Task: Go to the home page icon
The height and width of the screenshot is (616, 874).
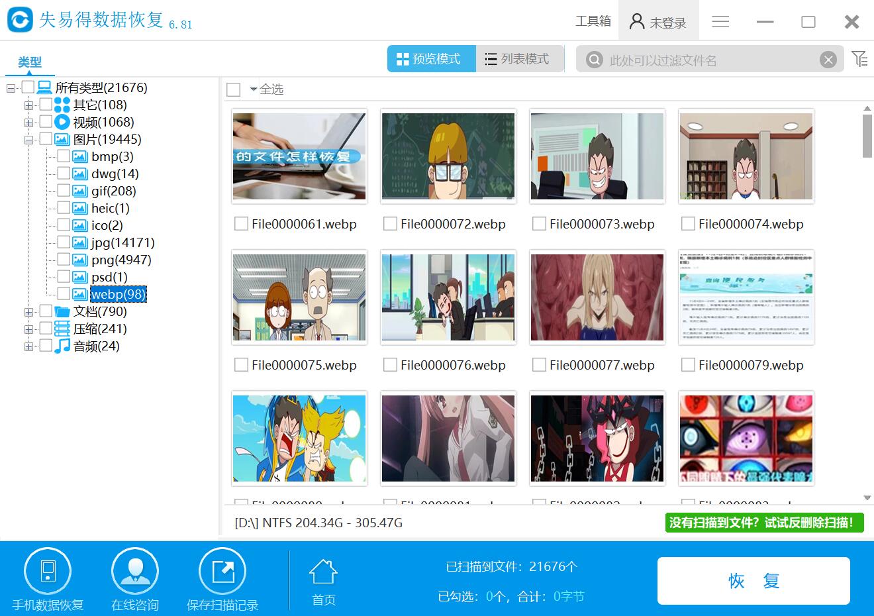Action: [x=323, y=572]
